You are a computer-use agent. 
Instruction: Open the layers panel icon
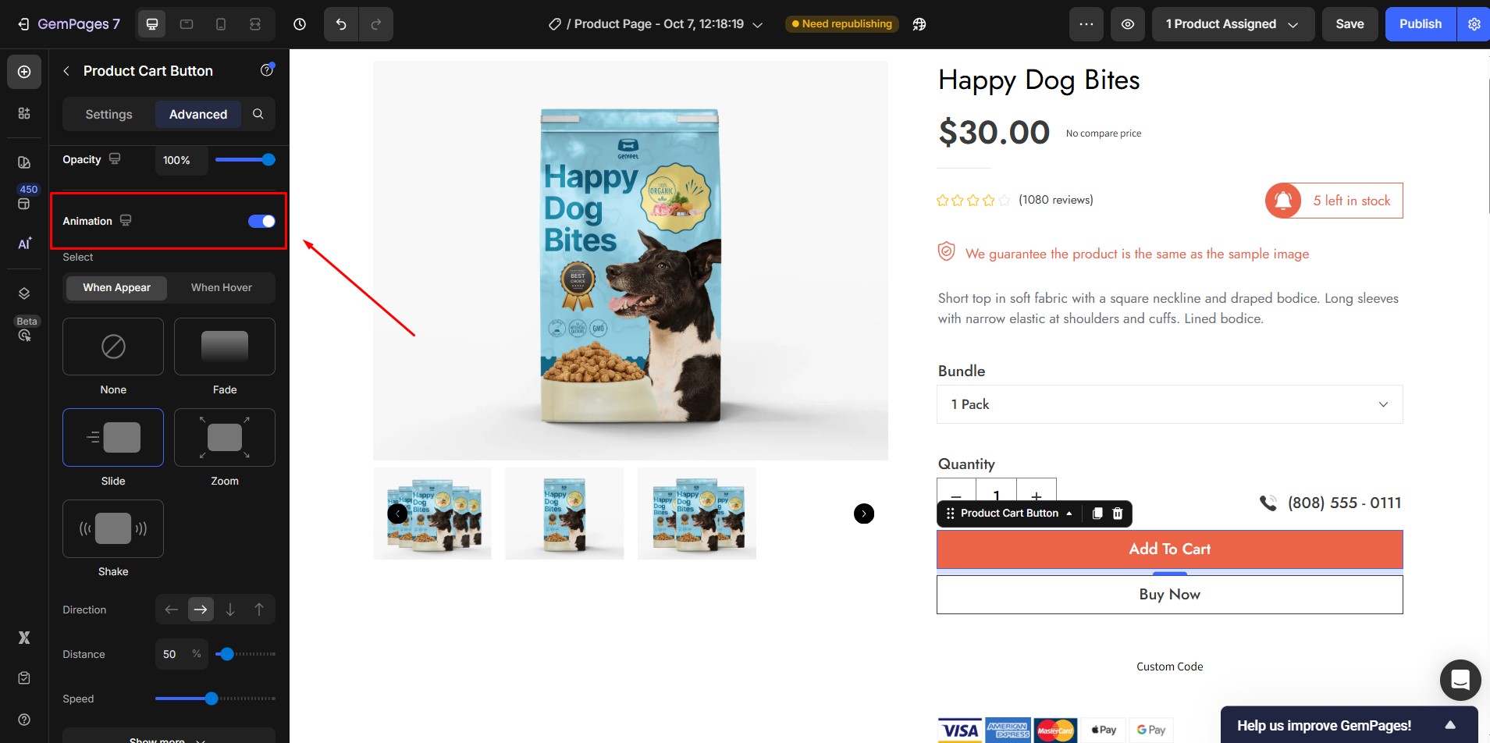tap(24, 293)
